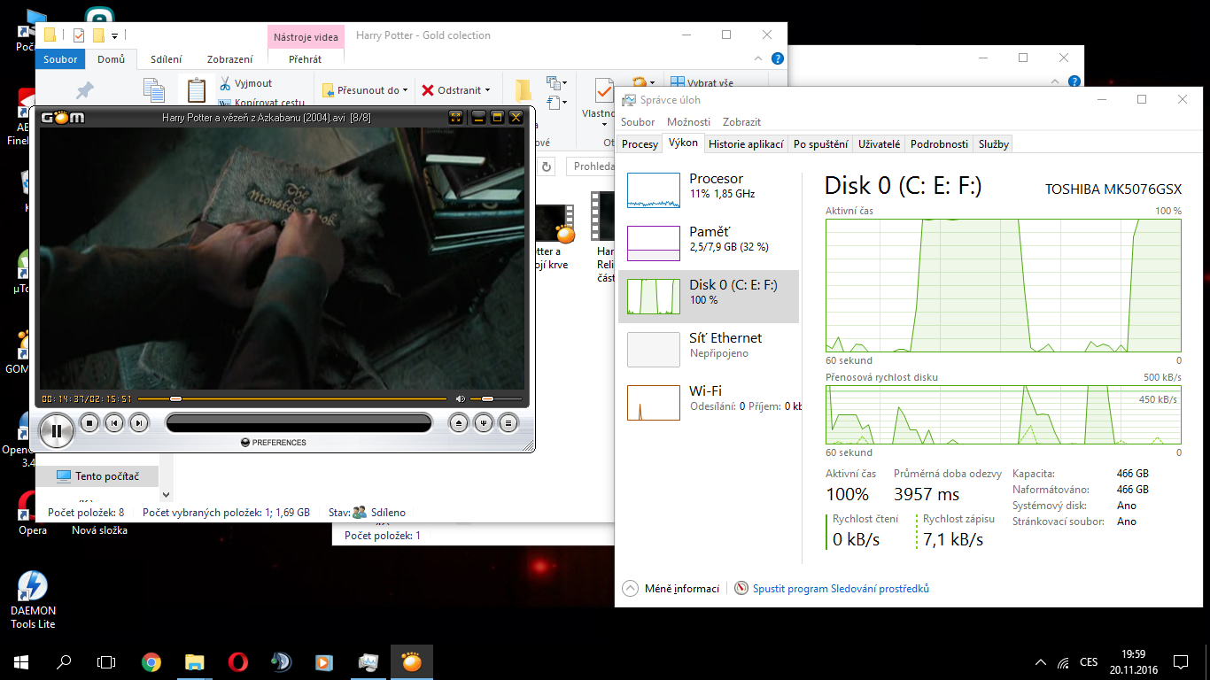
Task: Open the GOM control panel (trident) button
Action: click(x=484, y=423)
